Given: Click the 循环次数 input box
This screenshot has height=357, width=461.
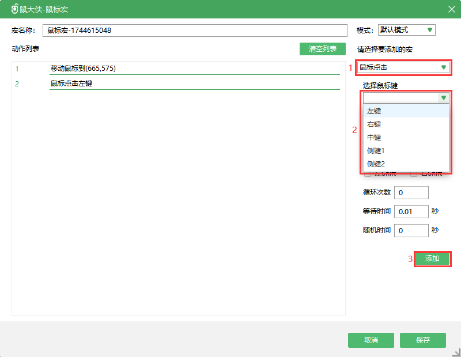Looking at the screenshot, I should coord(411,192).
